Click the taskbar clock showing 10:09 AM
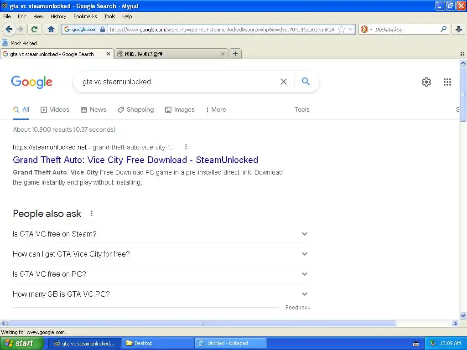Screen dimensions: 467x350 click(450, 343)
